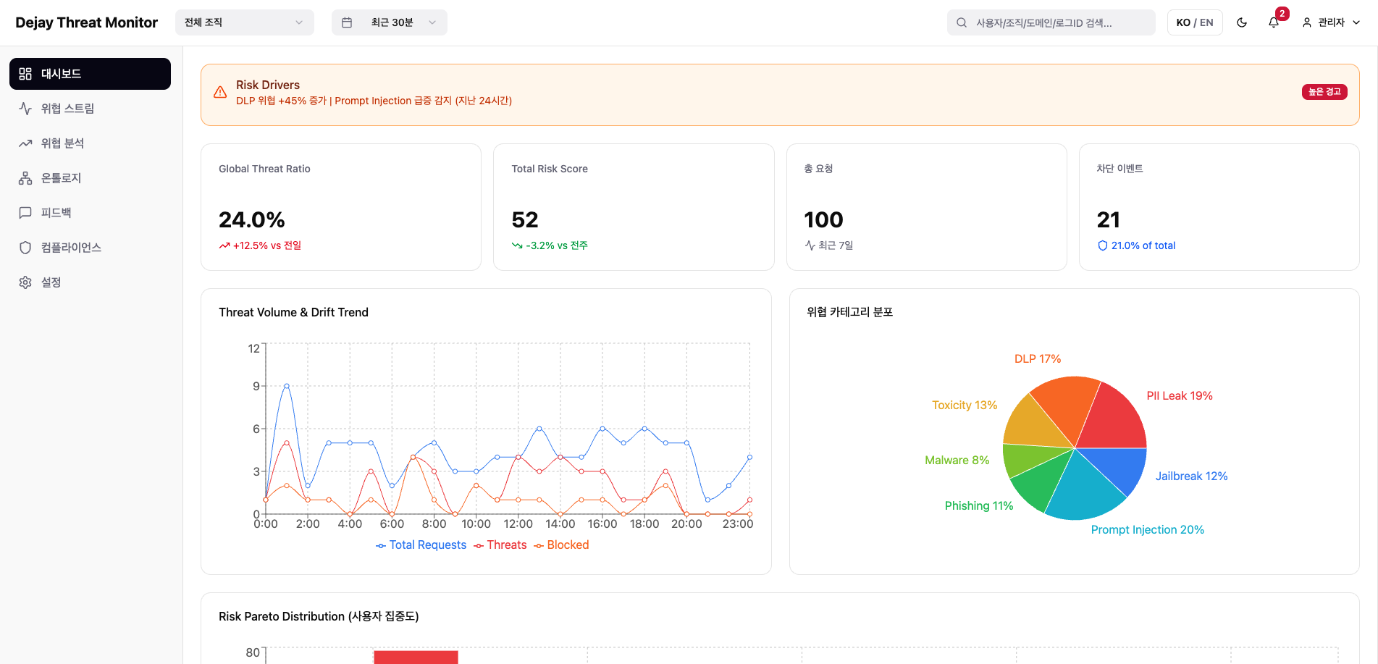Click chevron arrow of 최근 30분 selector
Image resolution: width=1378 pixels, height=664 pixels.
pyautogui.click(x=432, y=22)
